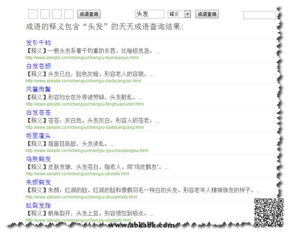Click the definition text 头发已白，脸色灰暗

click(74, 74)
